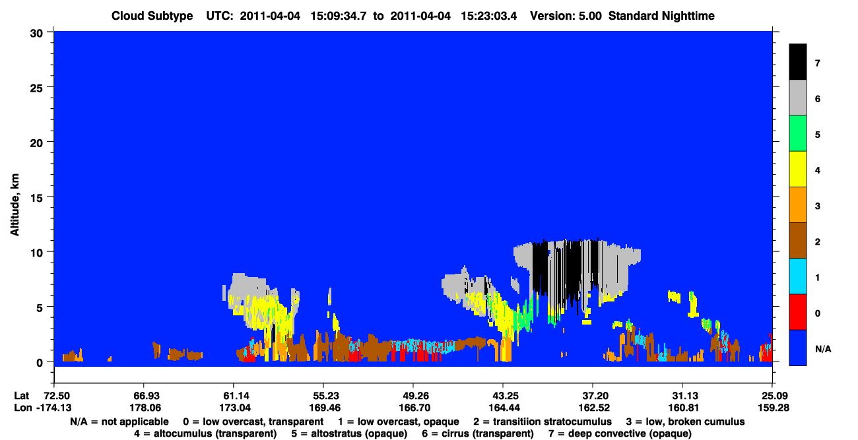
Task: Click the 'Lon' row label
Action: 22,408
